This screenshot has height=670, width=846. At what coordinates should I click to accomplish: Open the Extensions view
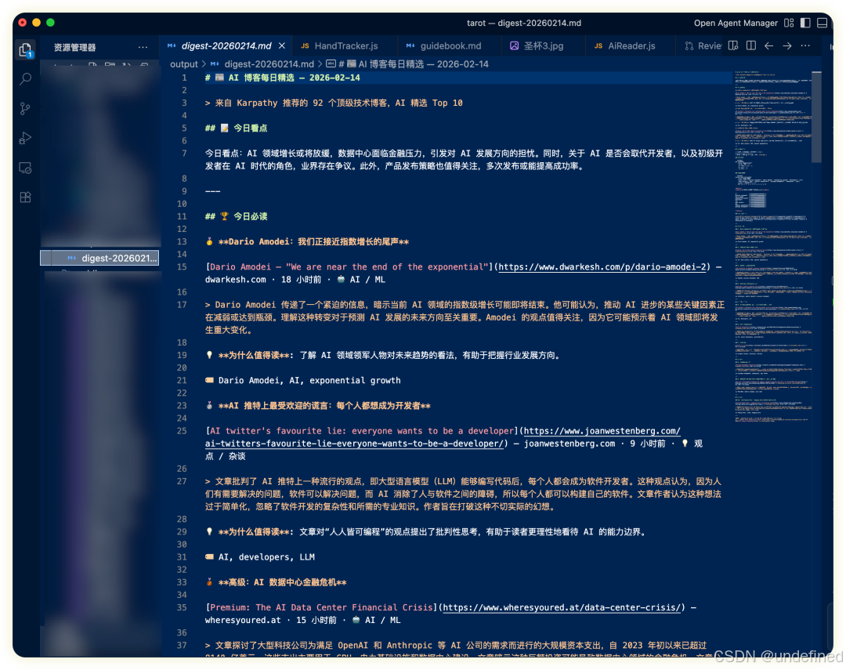25,197
